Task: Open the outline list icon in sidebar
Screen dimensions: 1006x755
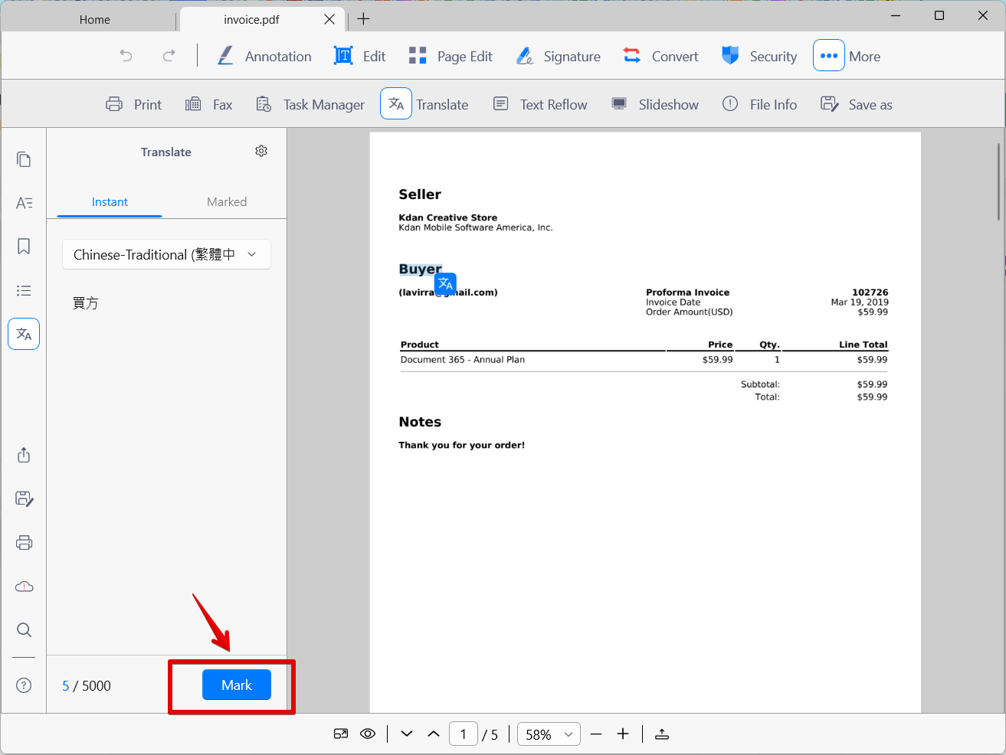Action: pos(24,290)
